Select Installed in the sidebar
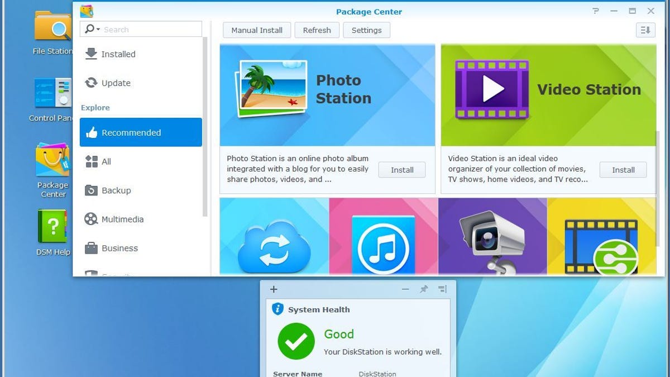Viewport: 670px width, 377px height. (118, 54)
